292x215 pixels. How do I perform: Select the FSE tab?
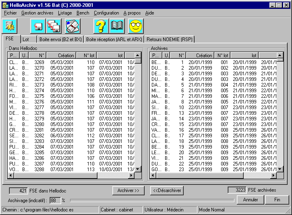pos(11,39)
